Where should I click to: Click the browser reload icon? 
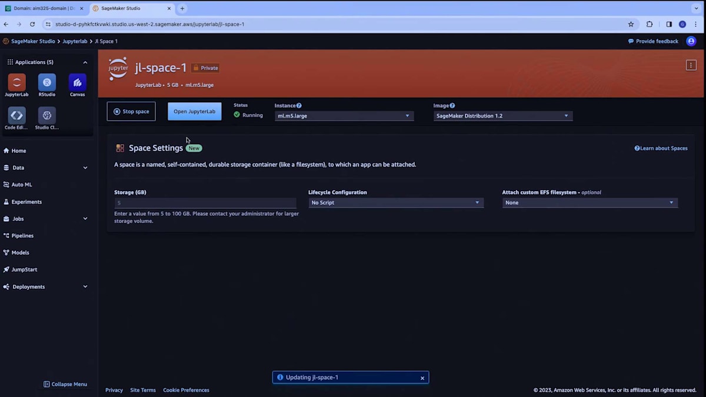coord(32,24)
